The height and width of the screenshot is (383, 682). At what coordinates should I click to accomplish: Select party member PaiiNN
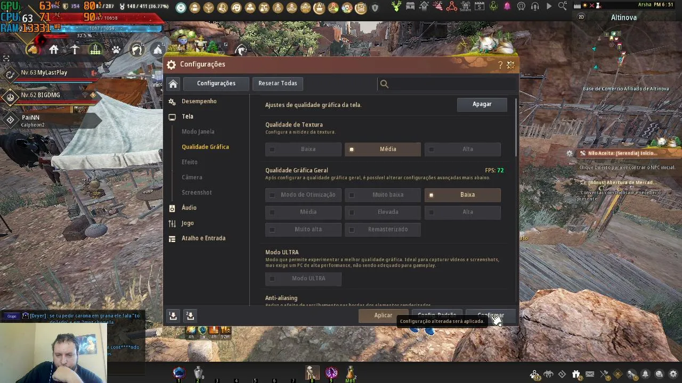51,120
